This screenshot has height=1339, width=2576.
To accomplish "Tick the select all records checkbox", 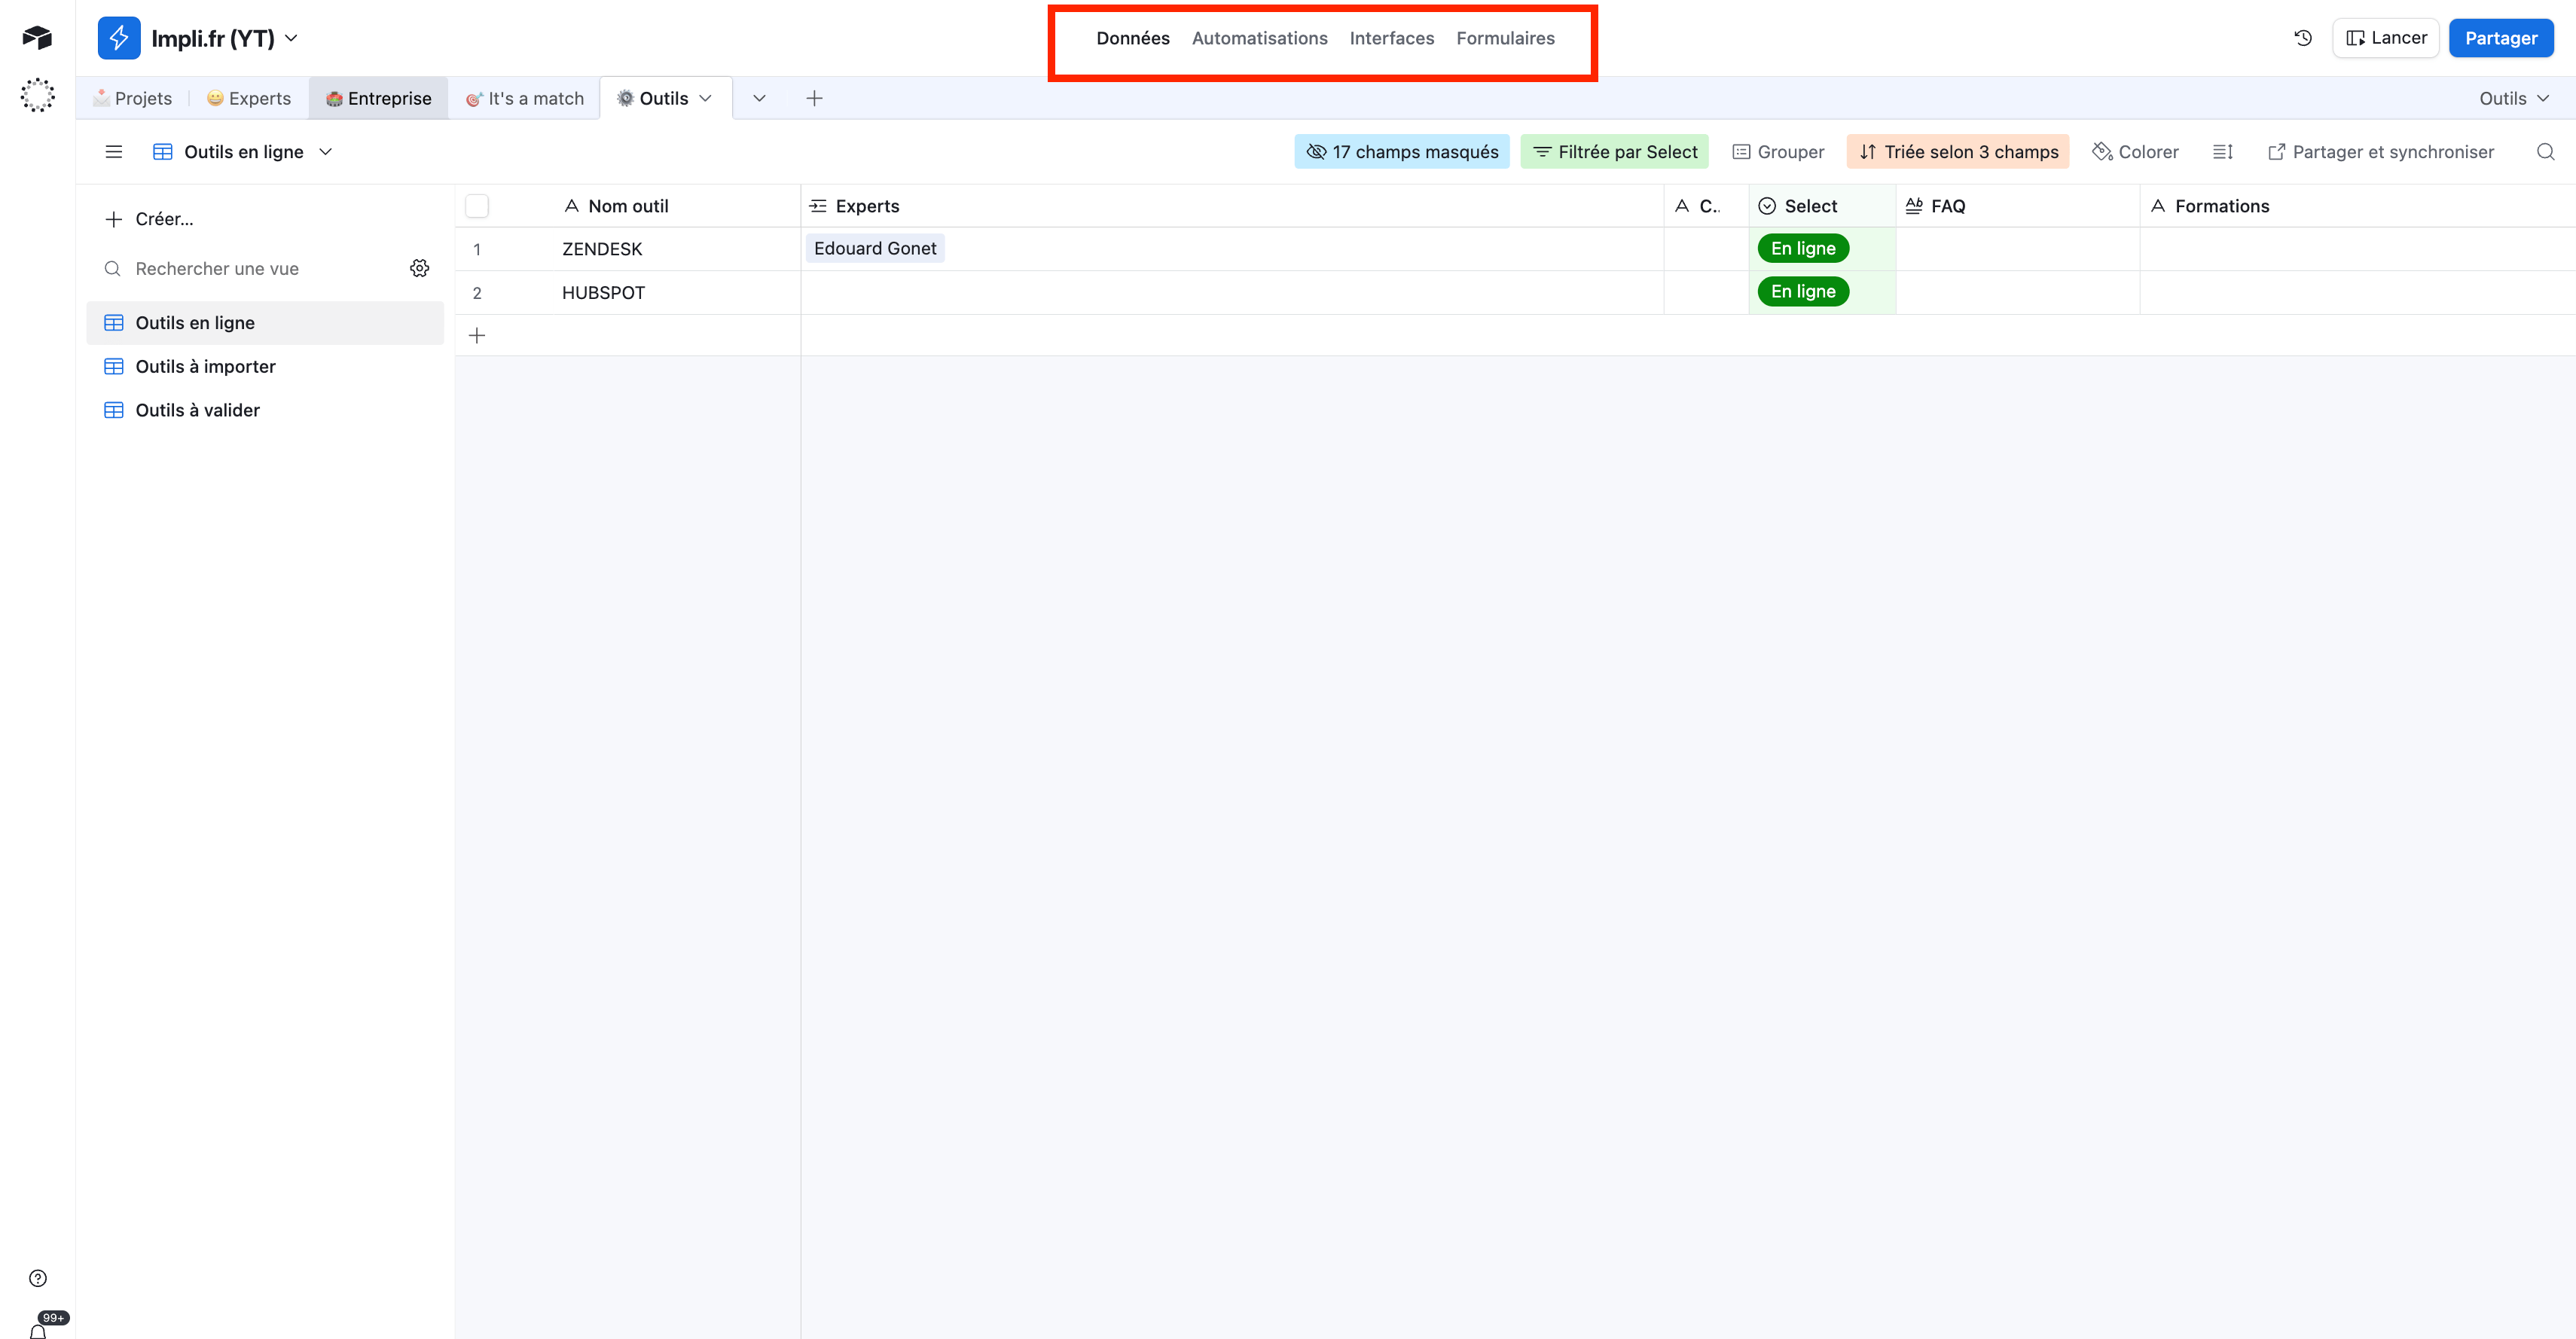I will [477, 206].
